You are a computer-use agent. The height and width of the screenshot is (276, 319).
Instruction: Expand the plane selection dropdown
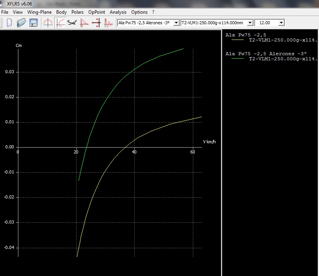tap(176, 23)
